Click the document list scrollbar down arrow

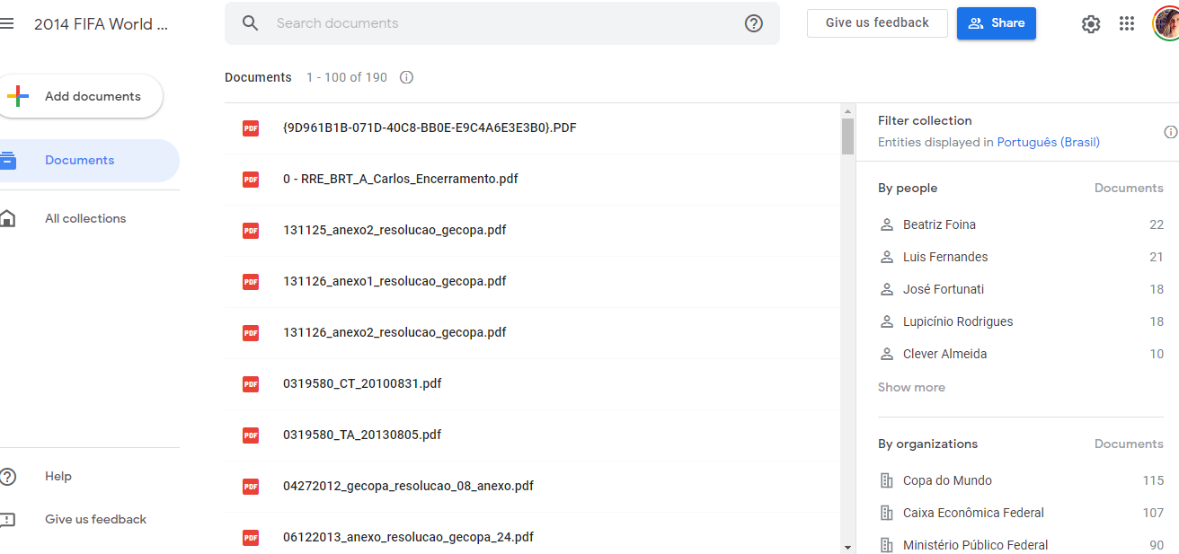[847, 547]
